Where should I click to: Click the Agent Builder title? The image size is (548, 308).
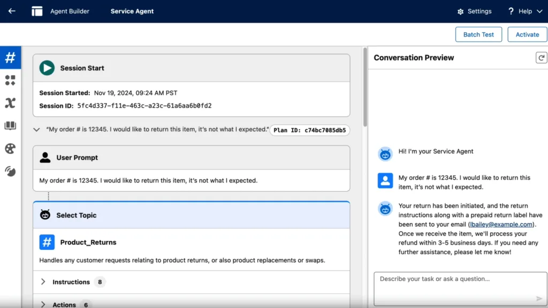click(70, 11)
